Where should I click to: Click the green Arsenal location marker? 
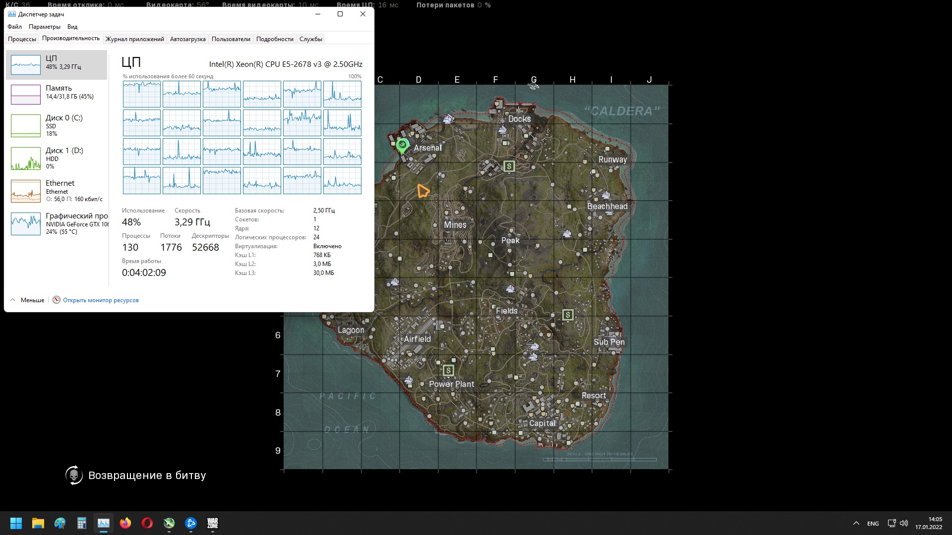point(402,146)
